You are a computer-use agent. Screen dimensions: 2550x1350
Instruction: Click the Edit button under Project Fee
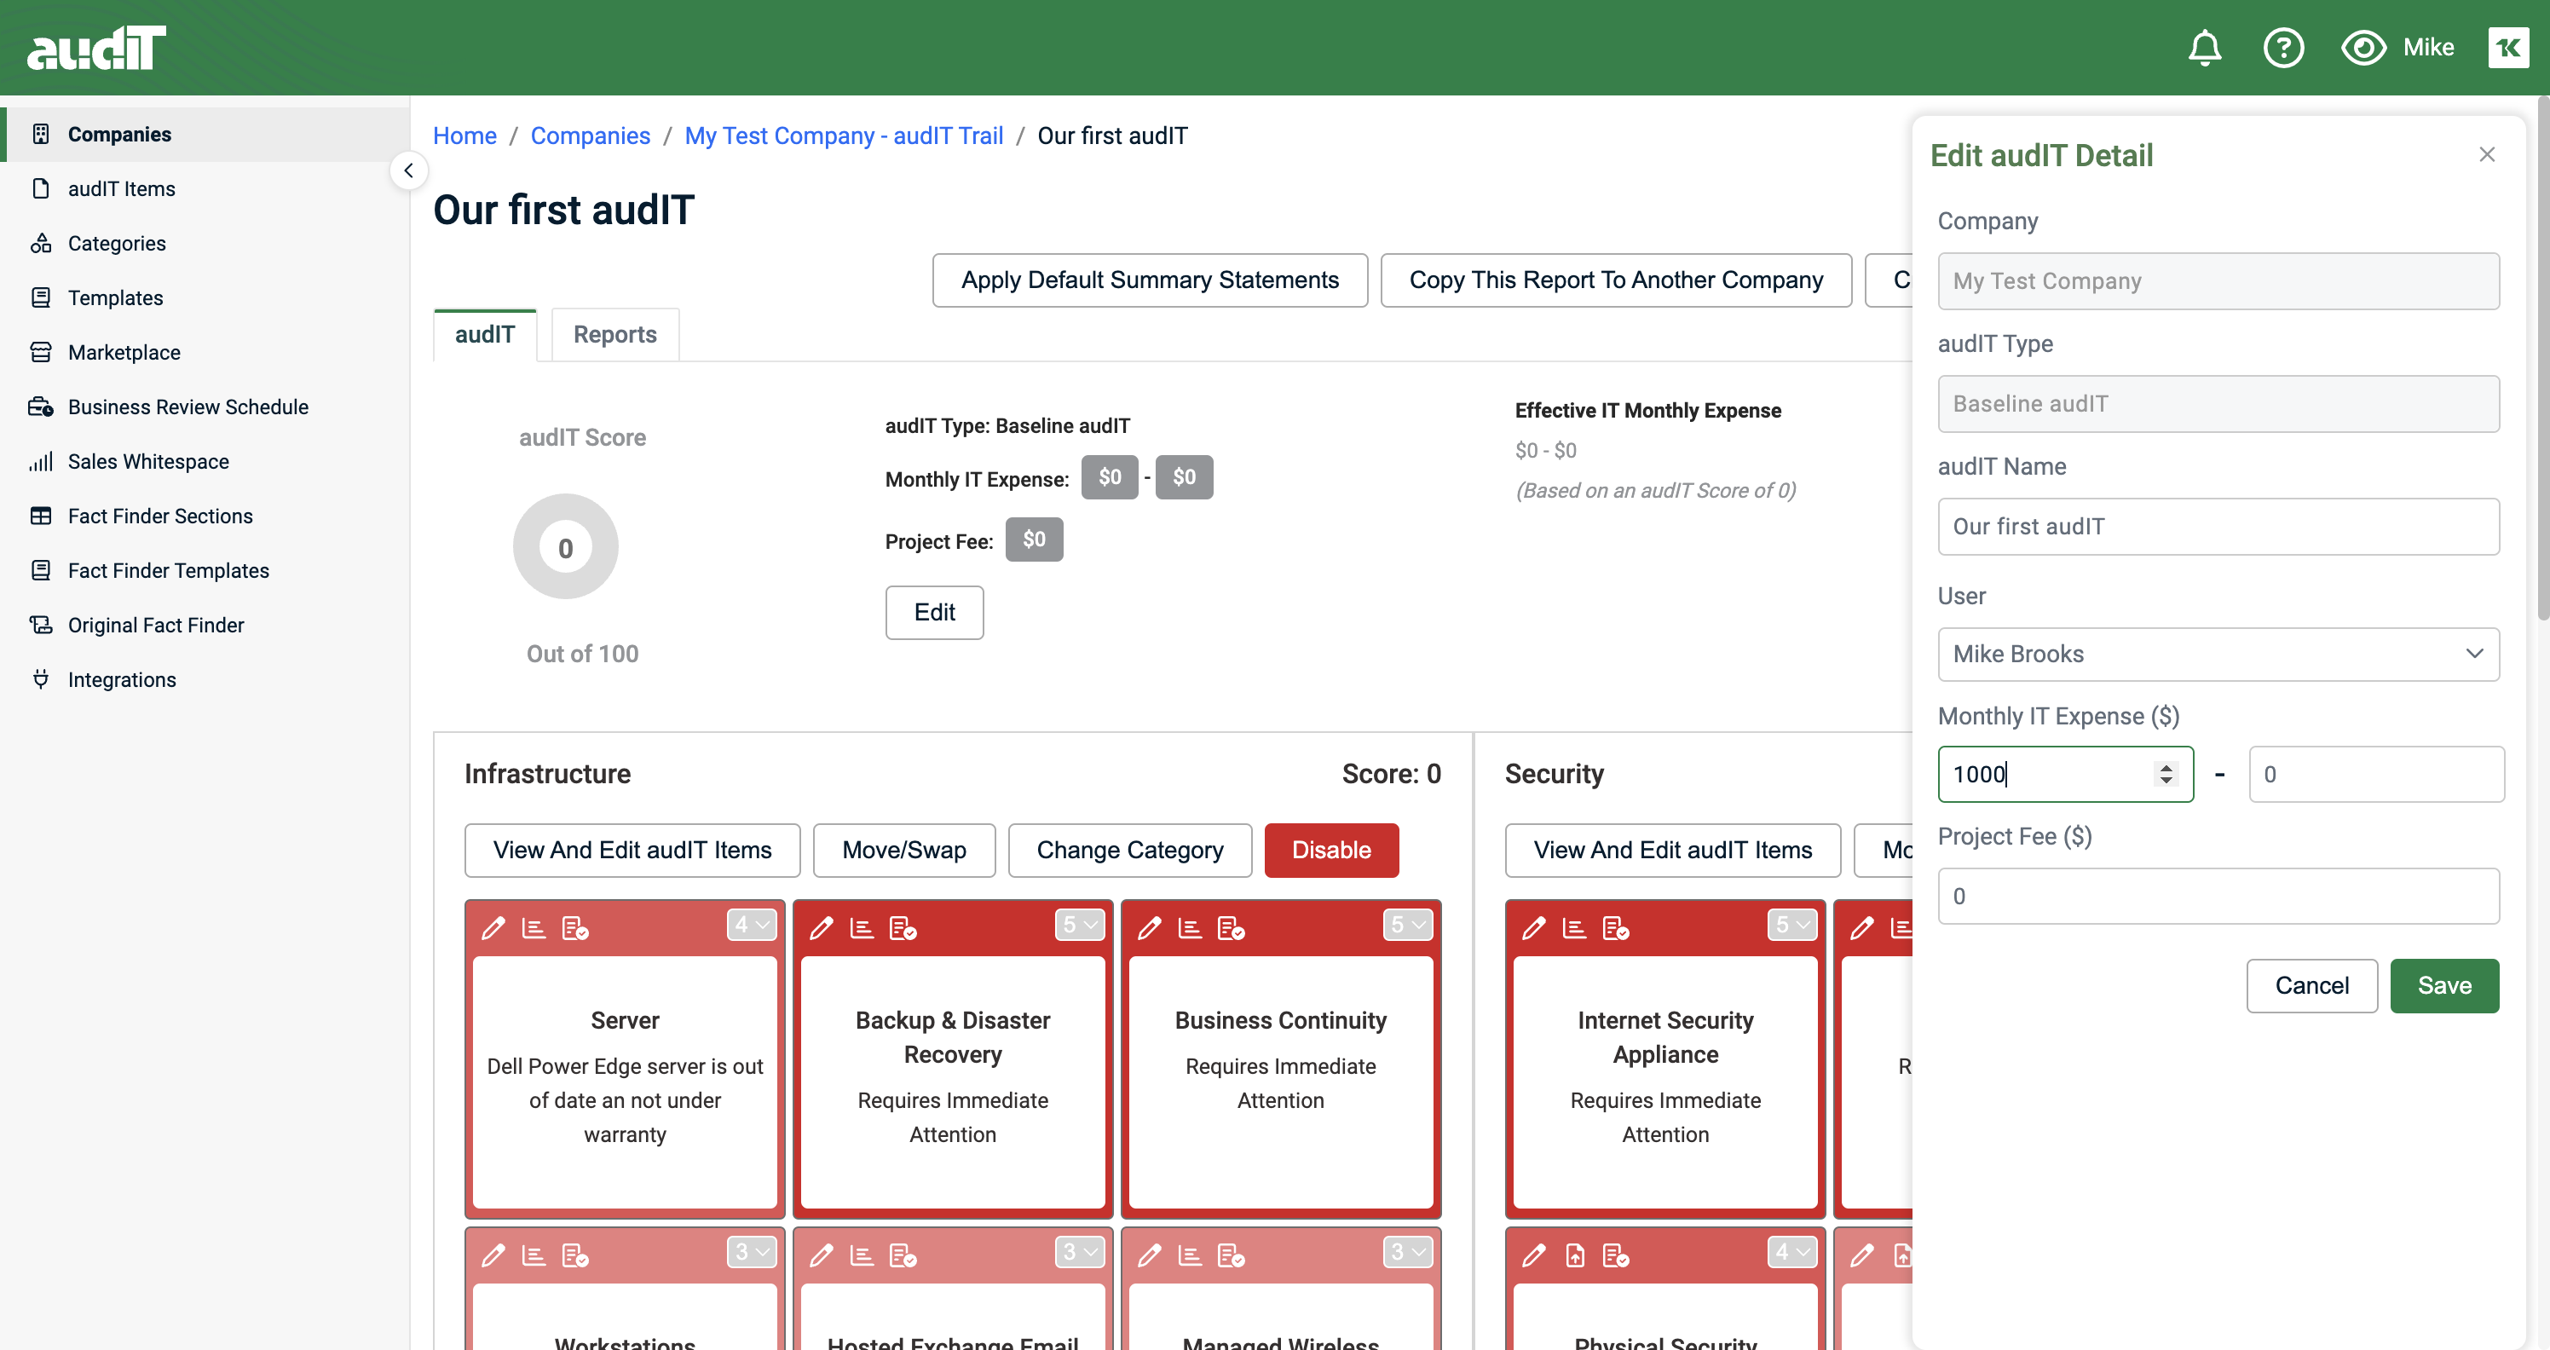coord(934,613)
